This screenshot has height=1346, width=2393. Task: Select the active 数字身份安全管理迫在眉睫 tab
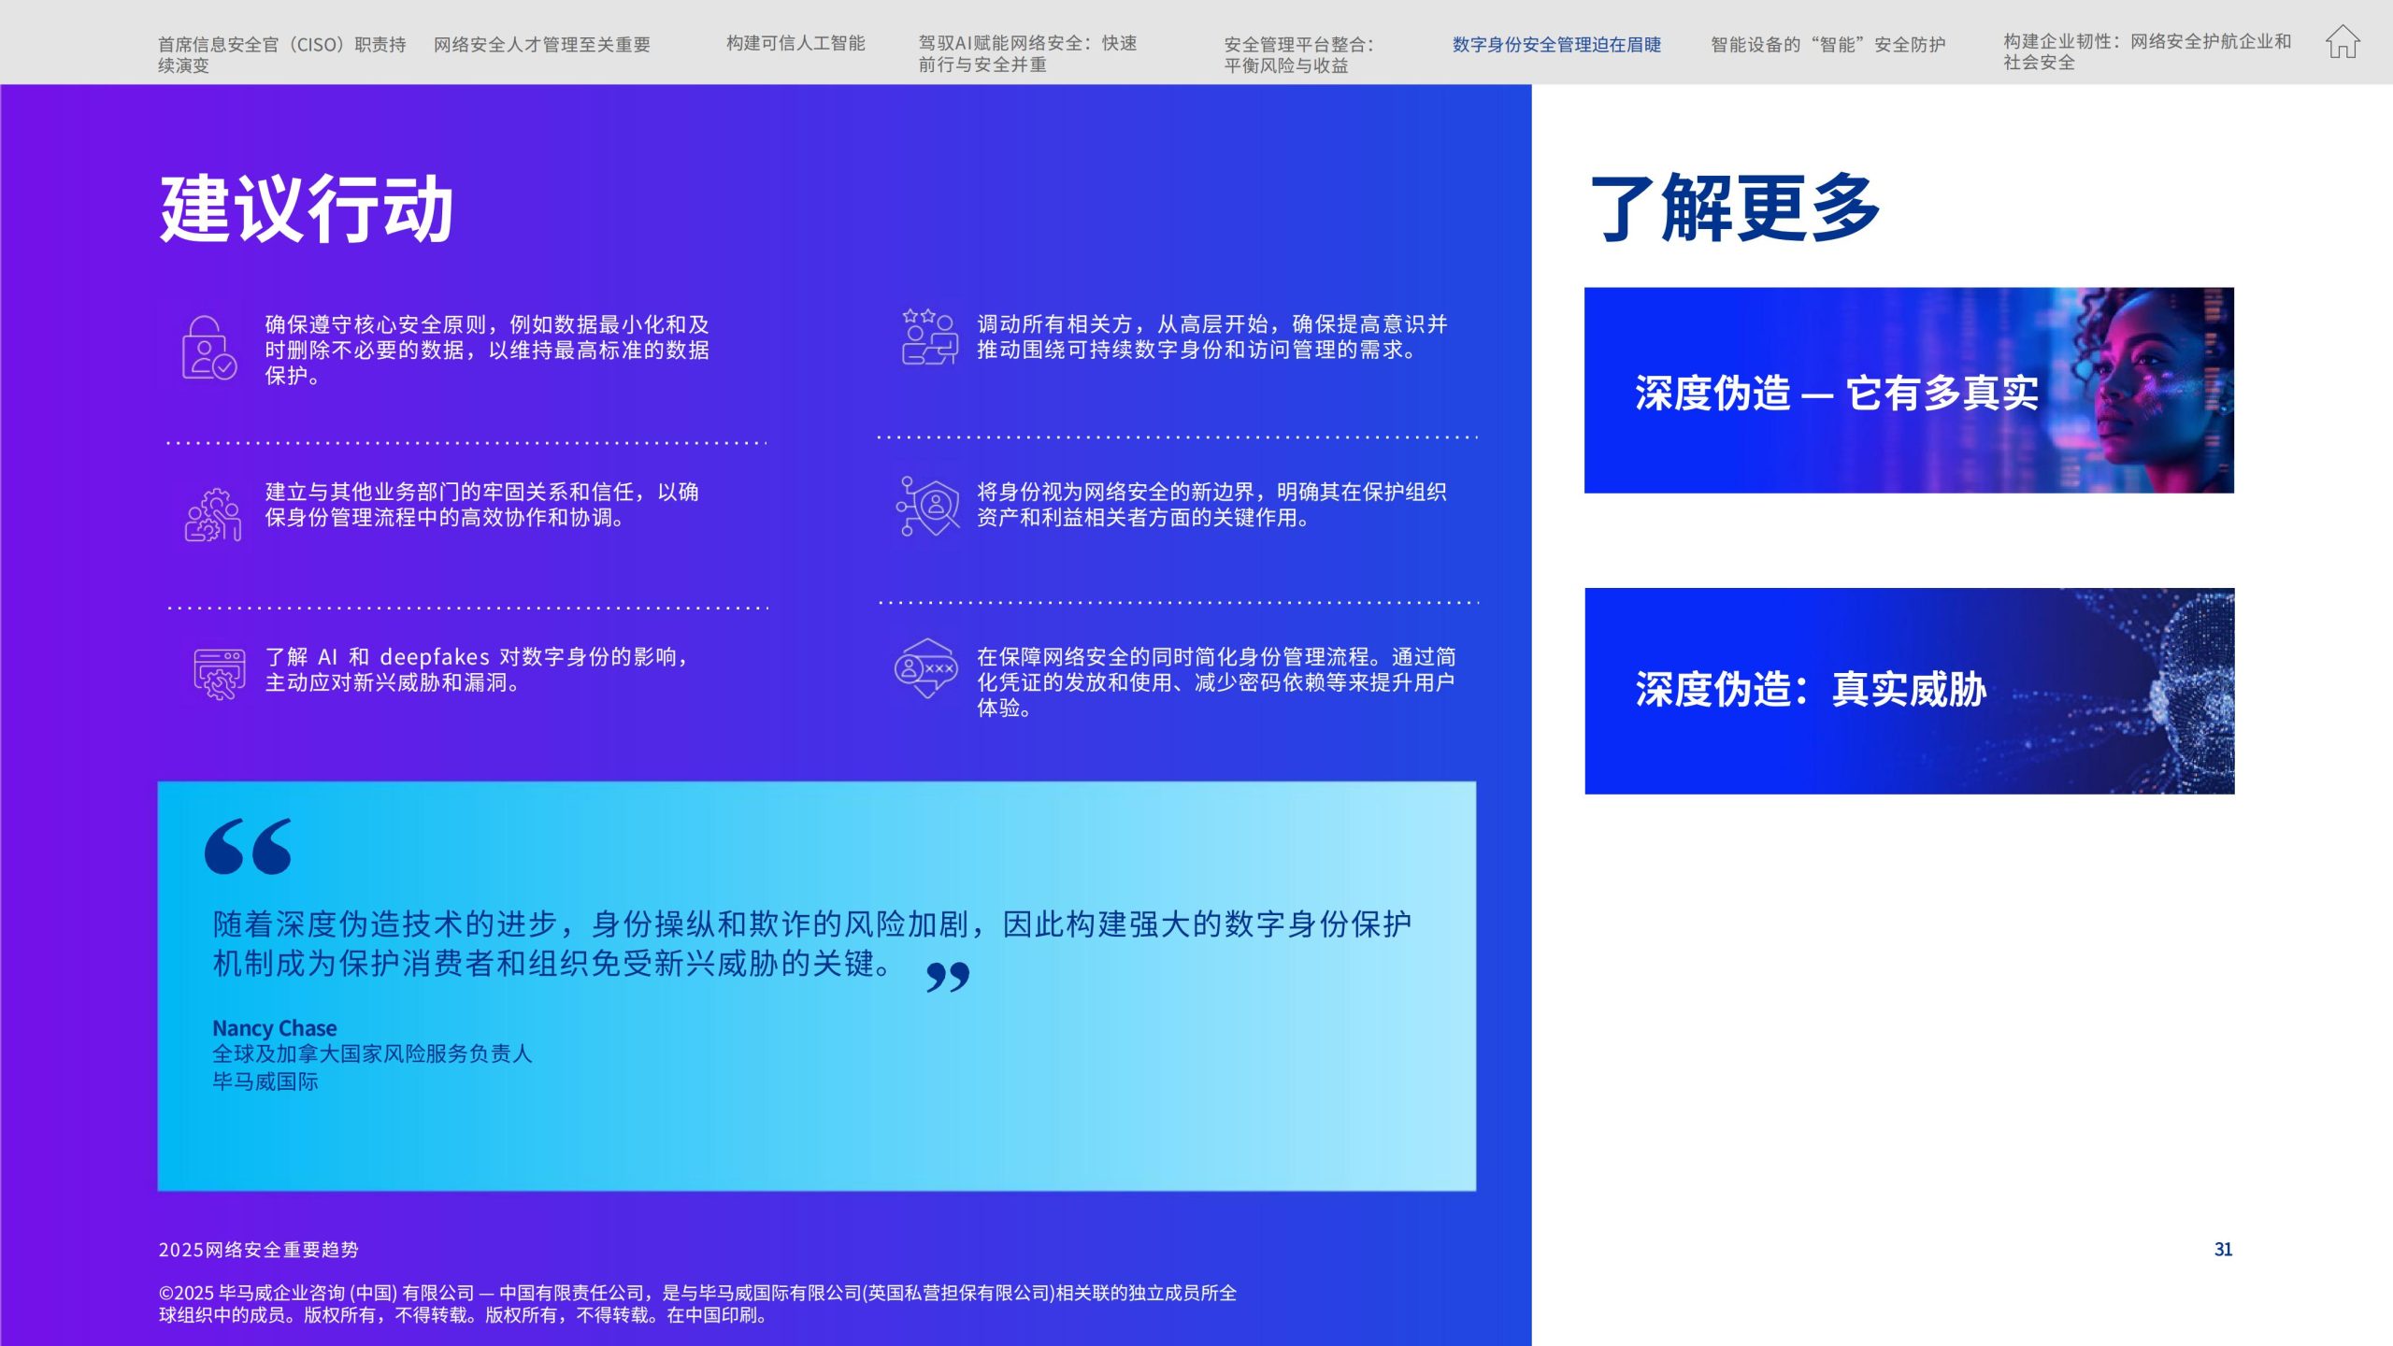tap(1555, 44)
